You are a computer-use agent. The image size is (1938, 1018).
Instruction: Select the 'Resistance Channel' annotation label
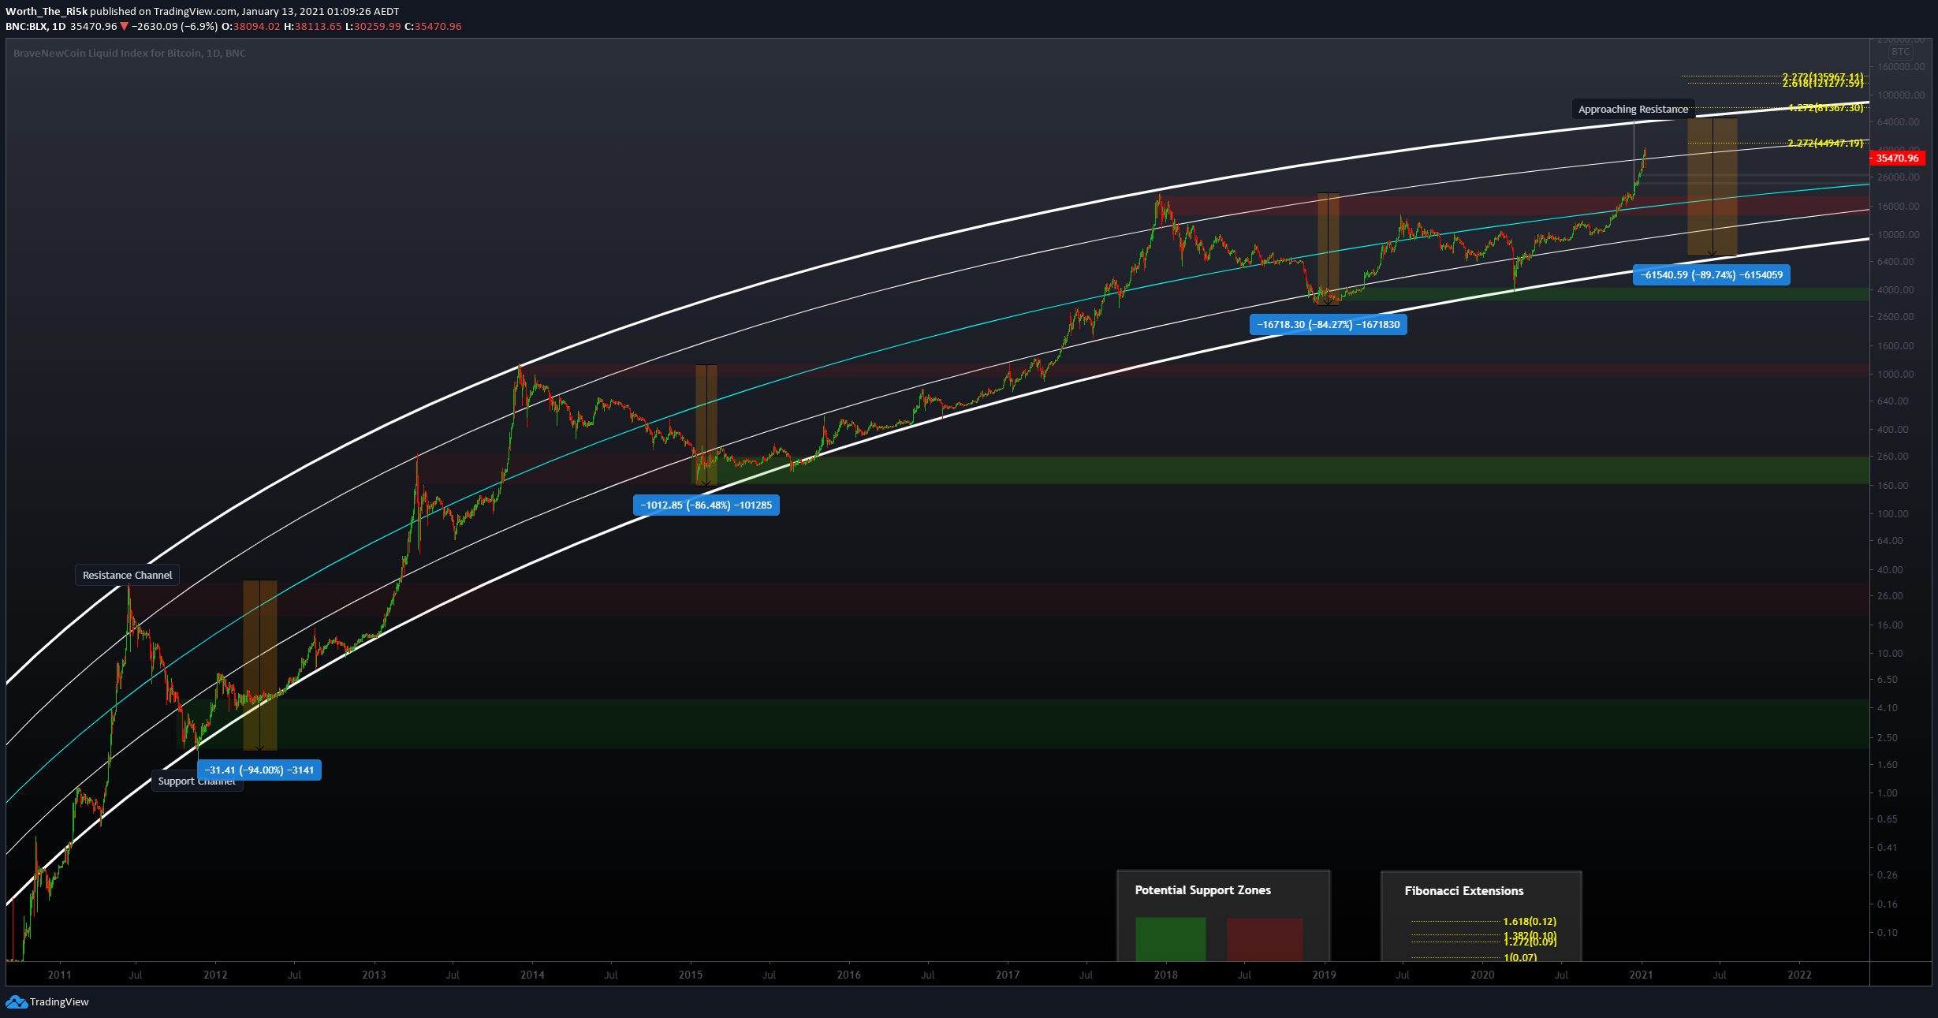click(x=127, y=576)
